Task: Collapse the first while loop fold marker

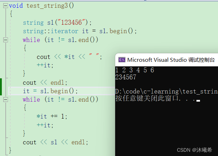Action: (x=6, y=40)
